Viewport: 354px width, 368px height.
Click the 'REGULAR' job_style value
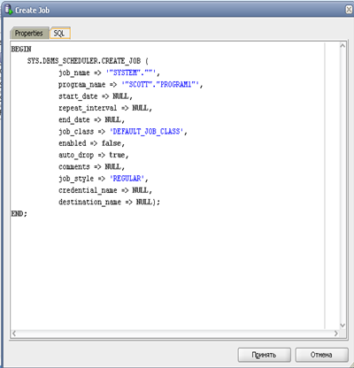coord(127,179)
